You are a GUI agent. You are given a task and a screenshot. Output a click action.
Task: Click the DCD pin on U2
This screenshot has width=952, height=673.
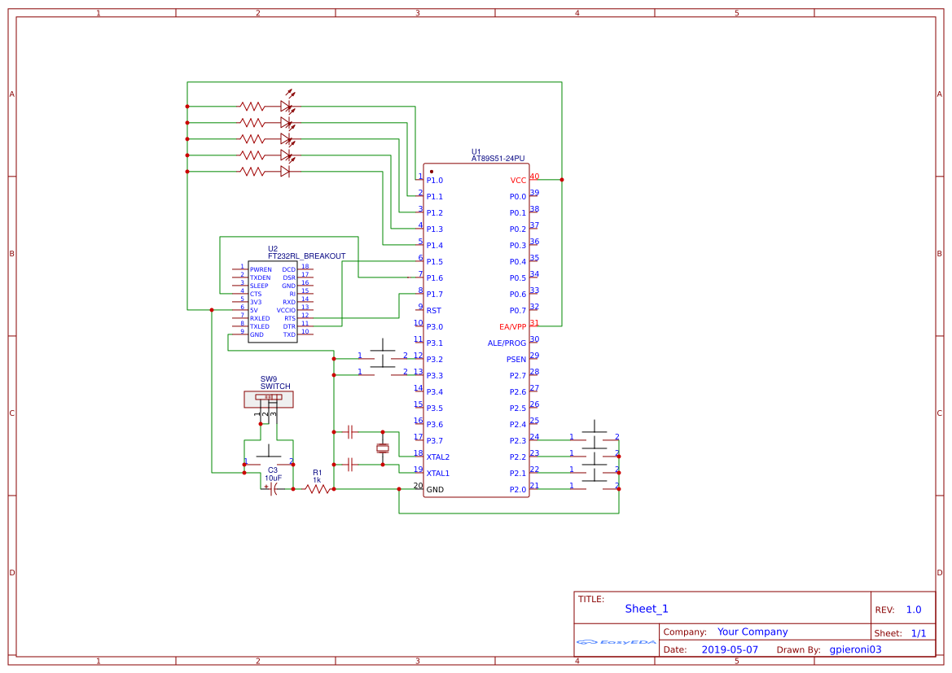coord(288,269)
